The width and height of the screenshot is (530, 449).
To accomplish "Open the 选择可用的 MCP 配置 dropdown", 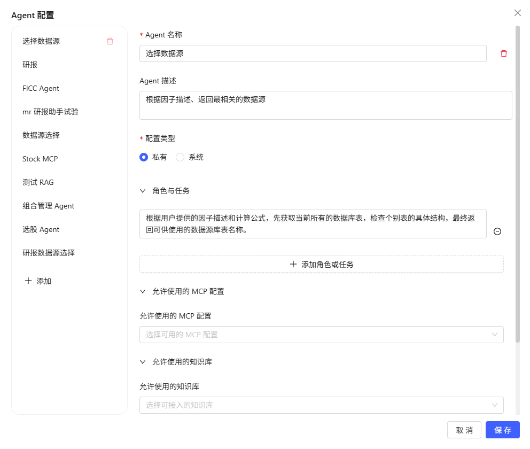I will click(321, 335).
